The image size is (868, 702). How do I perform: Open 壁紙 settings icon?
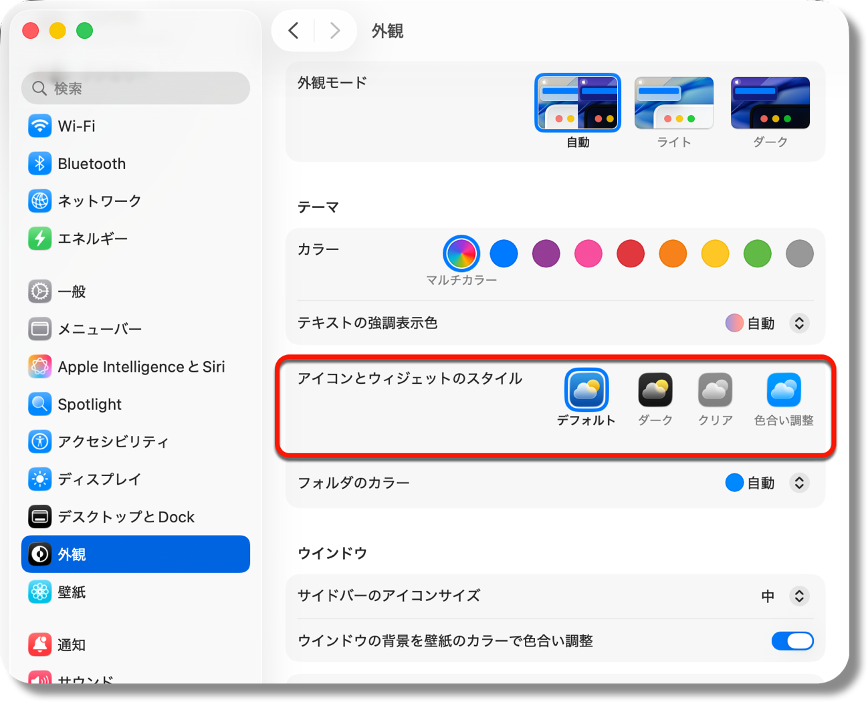click(x=40, y=592)
